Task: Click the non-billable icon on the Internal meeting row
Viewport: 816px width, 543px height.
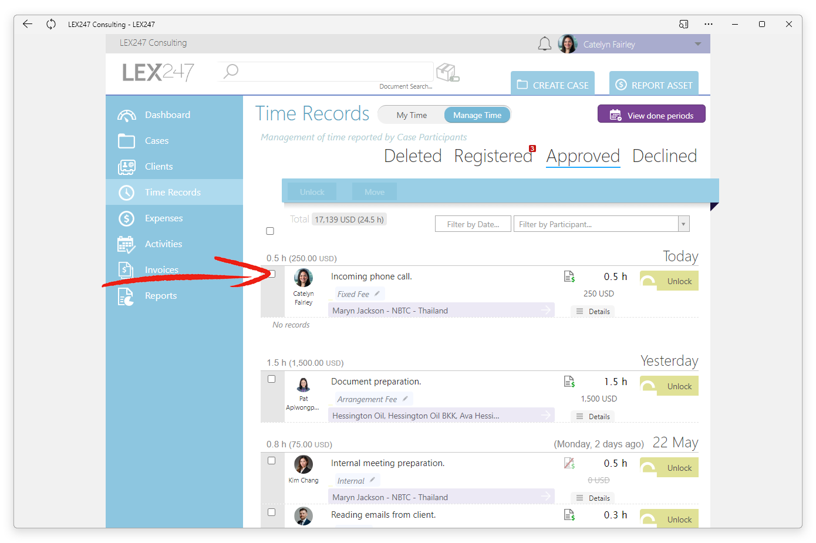Action: pyautogui.click(x=569, y=463)
